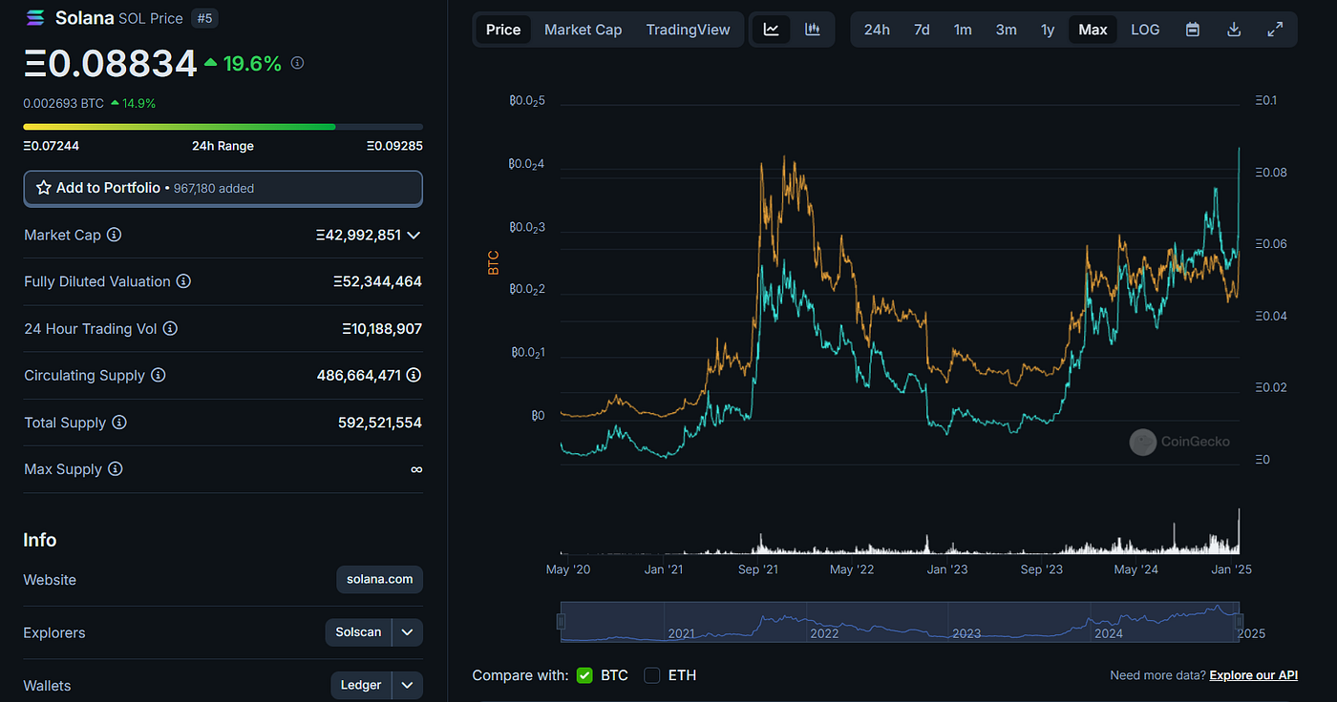Click Fully Diluted Valuation value Ξ52,344,464
Viewport: 1337px width, 702px height.
pos(377,281)
